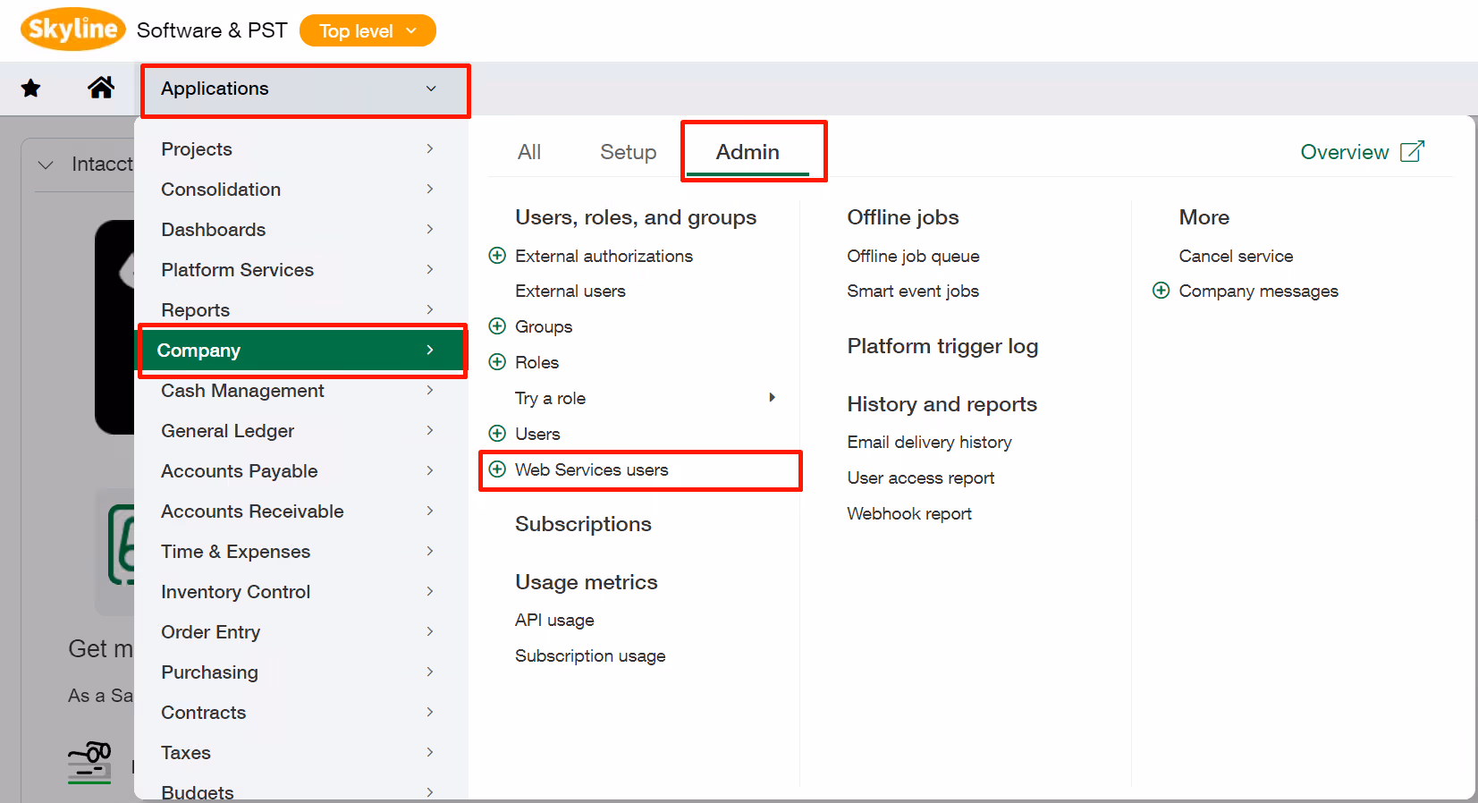Click plus icon beside Groups

497,326
